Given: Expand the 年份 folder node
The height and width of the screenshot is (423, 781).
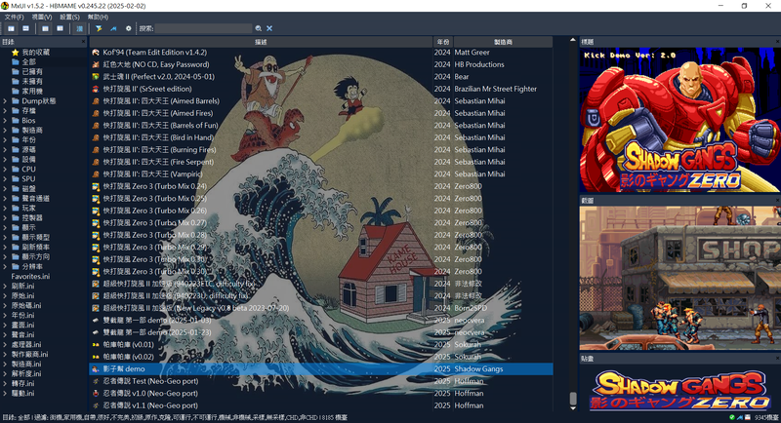Looking at the screenshot, I should coord(5,139).
